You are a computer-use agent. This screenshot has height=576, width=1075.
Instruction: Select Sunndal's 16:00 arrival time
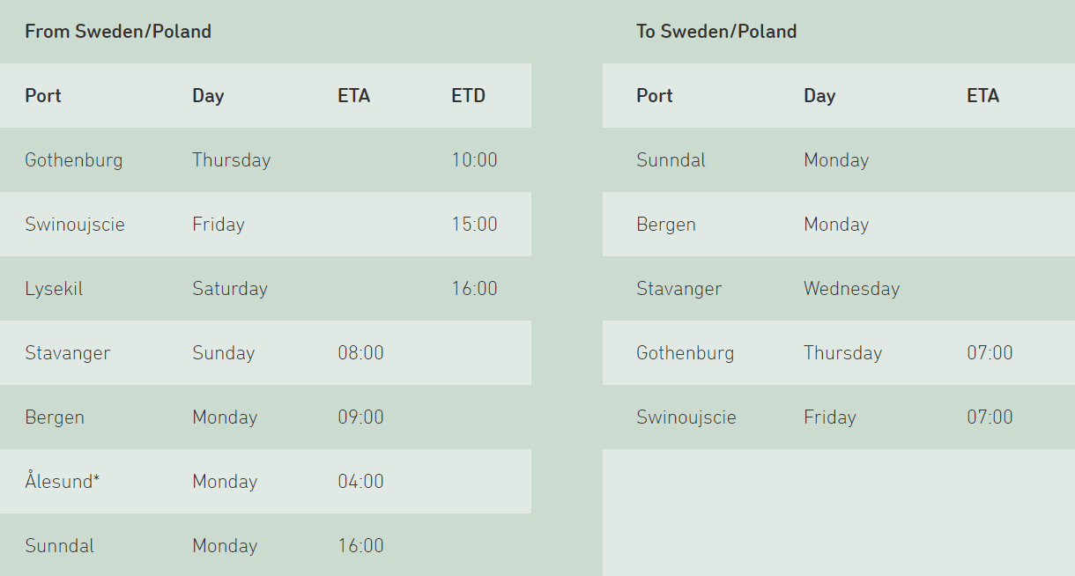(x=360, y=546)
